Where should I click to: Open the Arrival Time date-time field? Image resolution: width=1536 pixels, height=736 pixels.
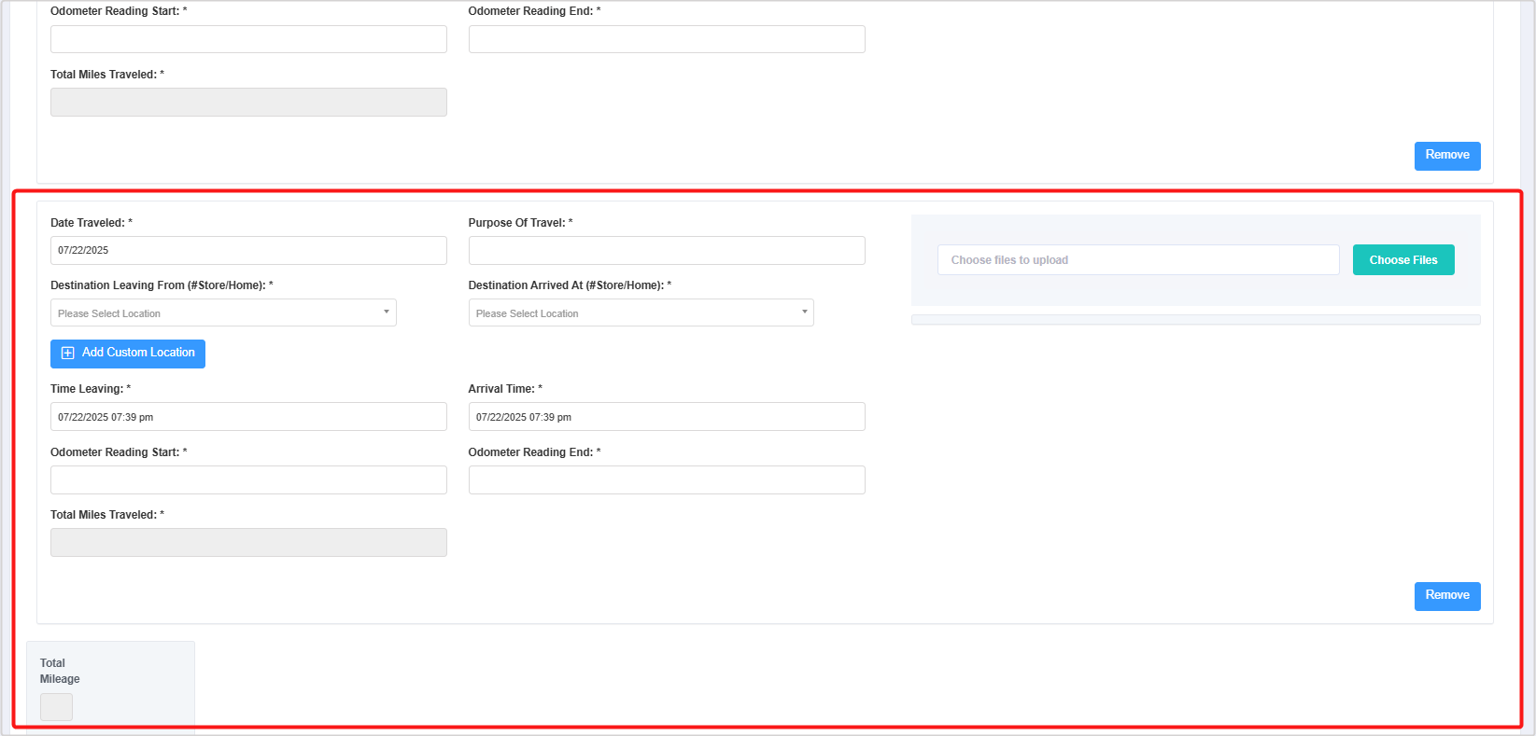[x=666, y=417]
